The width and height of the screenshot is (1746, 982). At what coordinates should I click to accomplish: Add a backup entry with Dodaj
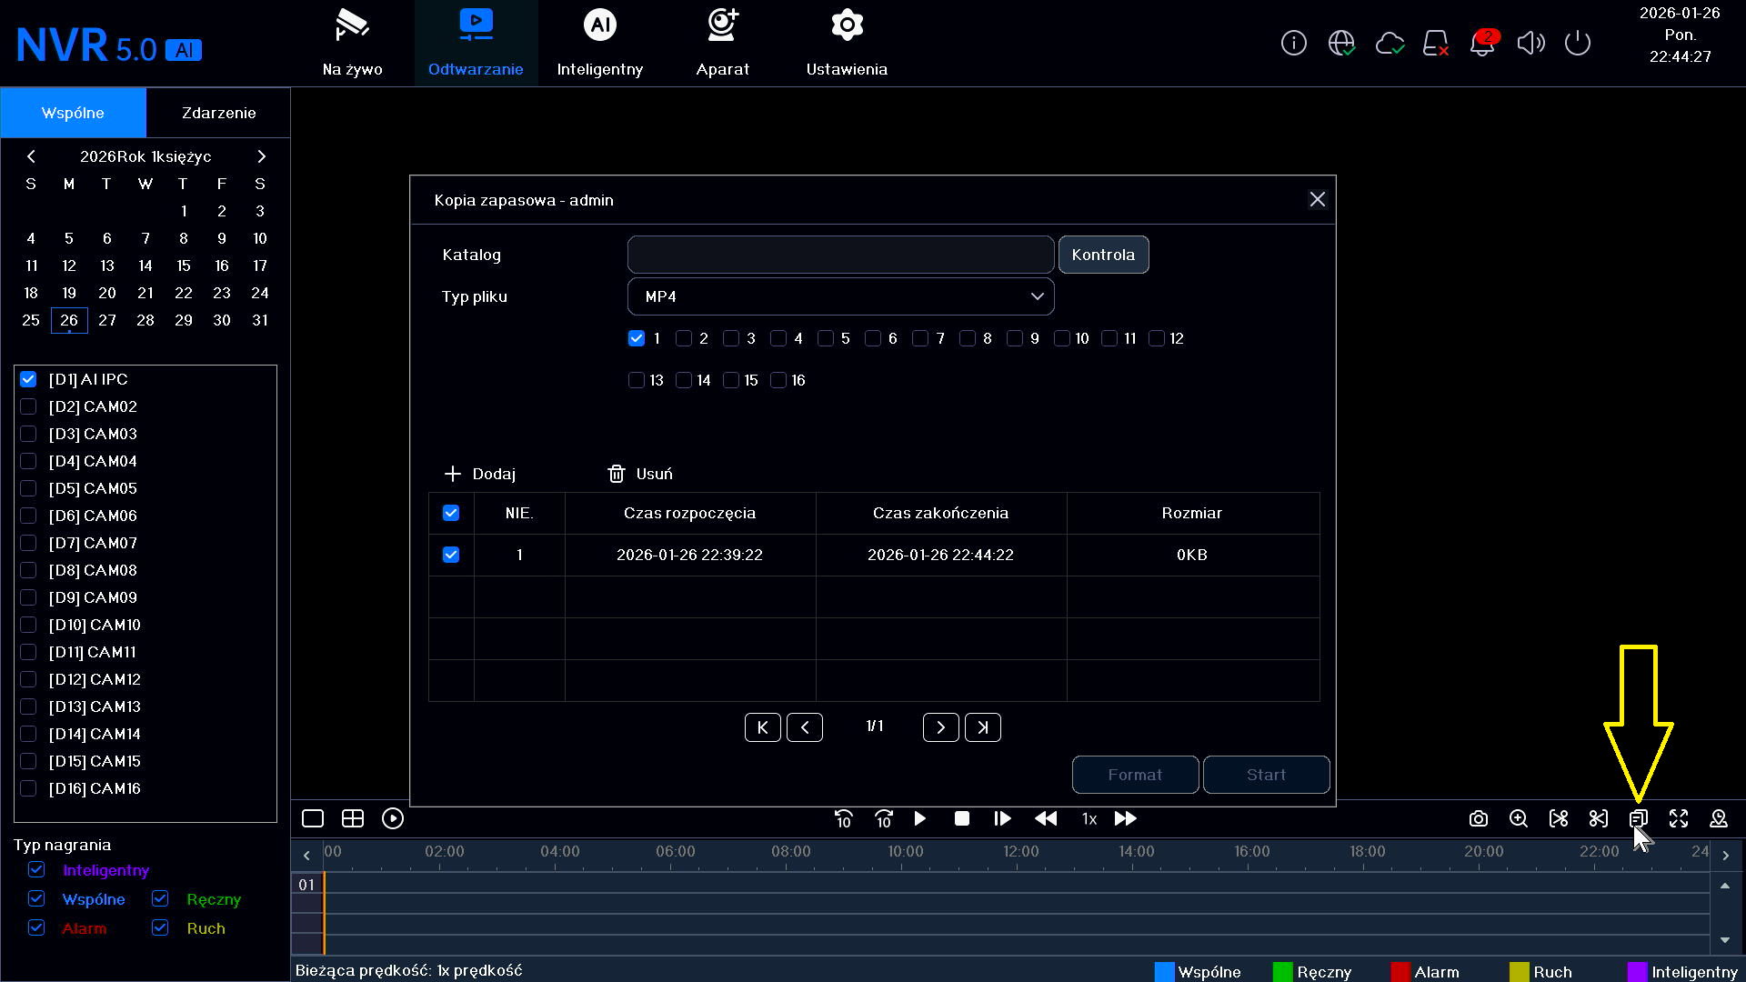click(479, 474)
